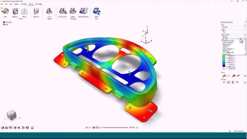
Task: Click the second view control icon at bottom-left
Action: tap(7, 128)
